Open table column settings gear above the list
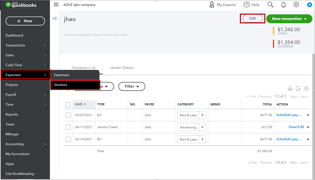Image resolution: width=315 pixels, height=180 pixels. [306, 88]
